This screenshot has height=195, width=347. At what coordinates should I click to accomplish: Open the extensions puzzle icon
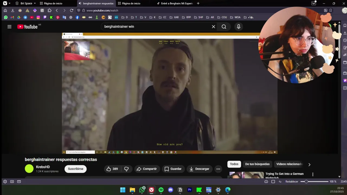(x=49, y=10)
